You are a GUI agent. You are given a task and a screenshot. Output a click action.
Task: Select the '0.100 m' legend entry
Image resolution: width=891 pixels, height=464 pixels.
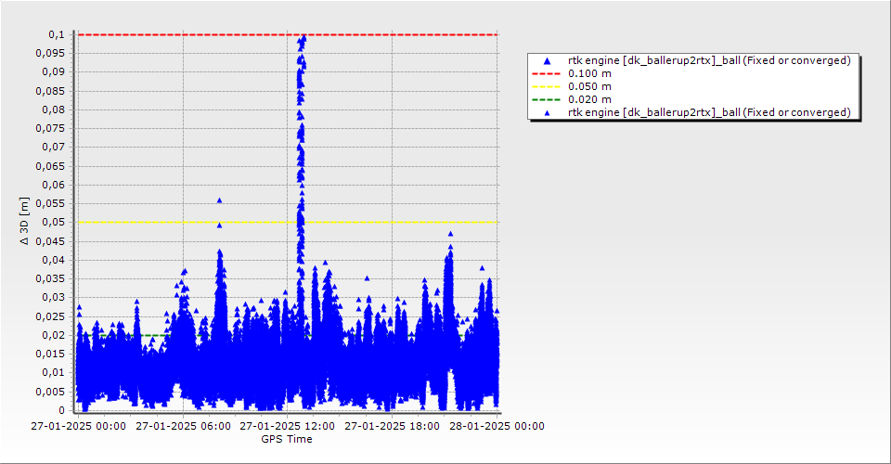590,74
